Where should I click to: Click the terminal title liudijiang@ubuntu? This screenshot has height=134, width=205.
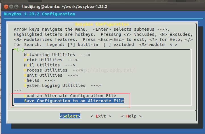click(64, 7)
